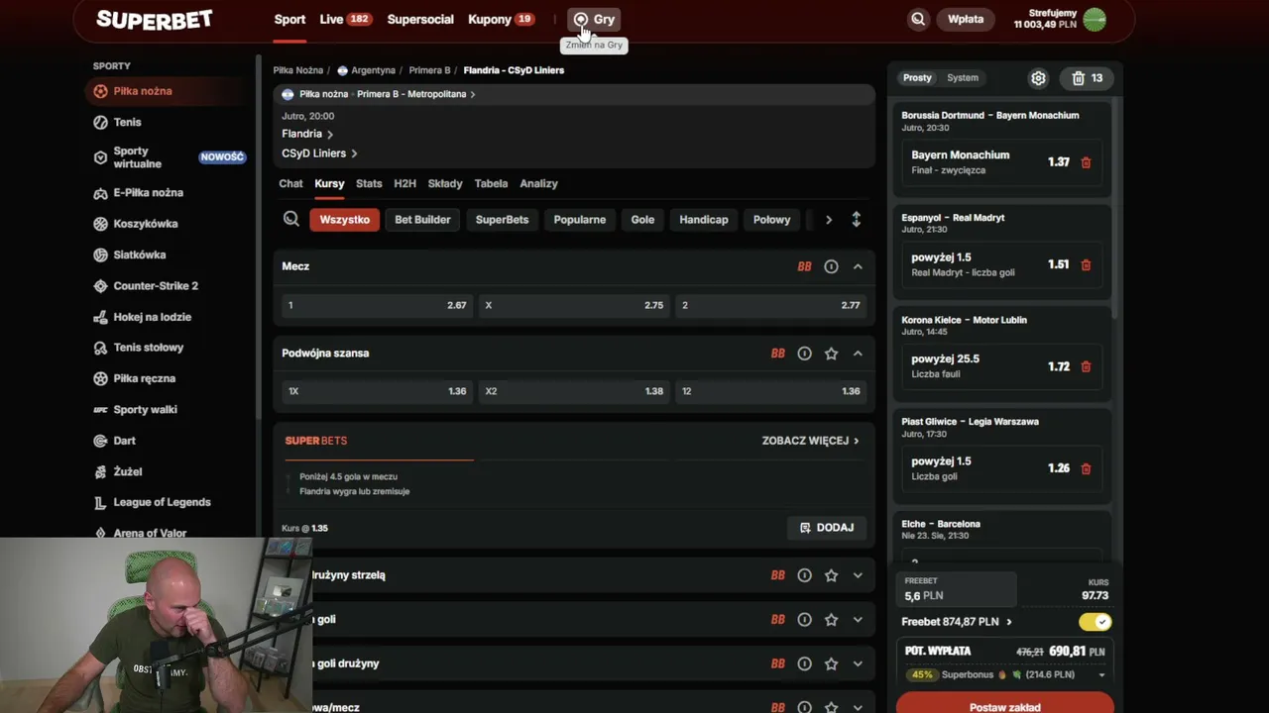Favorite the Podwójna szansa market with the star
1269x713 pixels.
831,354
